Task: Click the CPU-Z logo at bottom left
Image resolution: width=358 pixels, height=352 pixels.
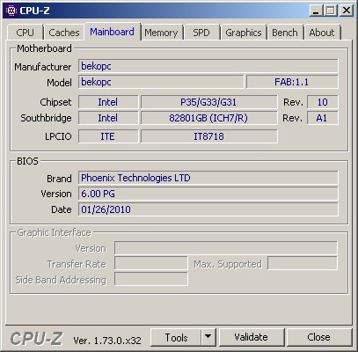Action: click(36, 339)
